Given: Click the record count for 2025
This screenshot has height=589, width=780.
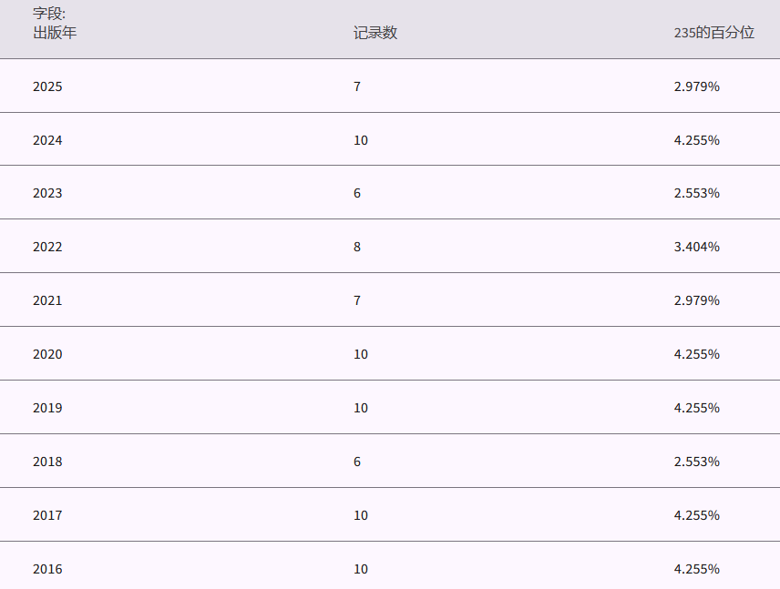Looking at the screenshot, I should [x=357, y=86].
